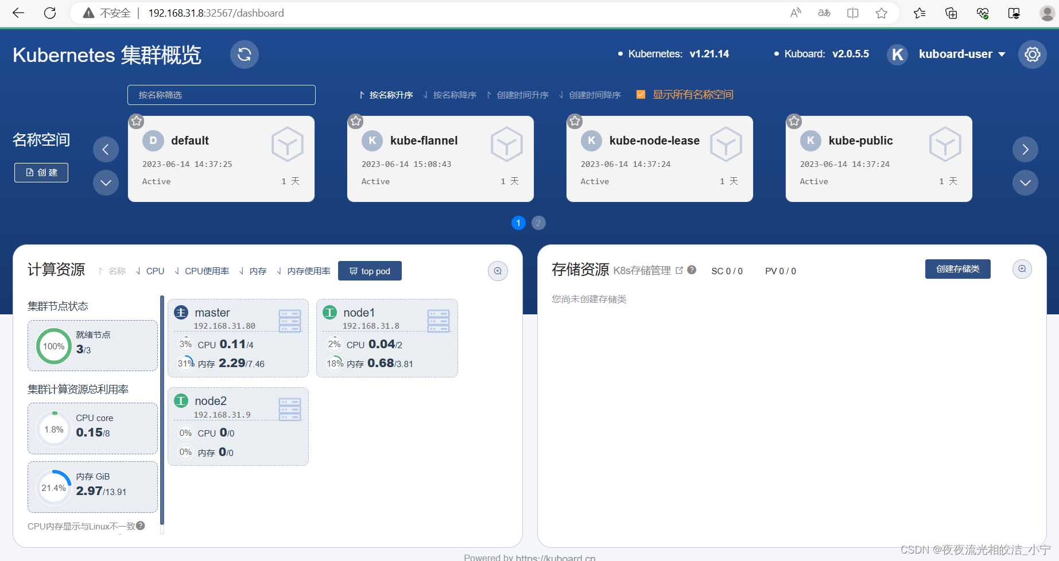Click node2 server icon
Image resolution: width=1059 pixels, height=561 pixels.
tap(289, 410)
